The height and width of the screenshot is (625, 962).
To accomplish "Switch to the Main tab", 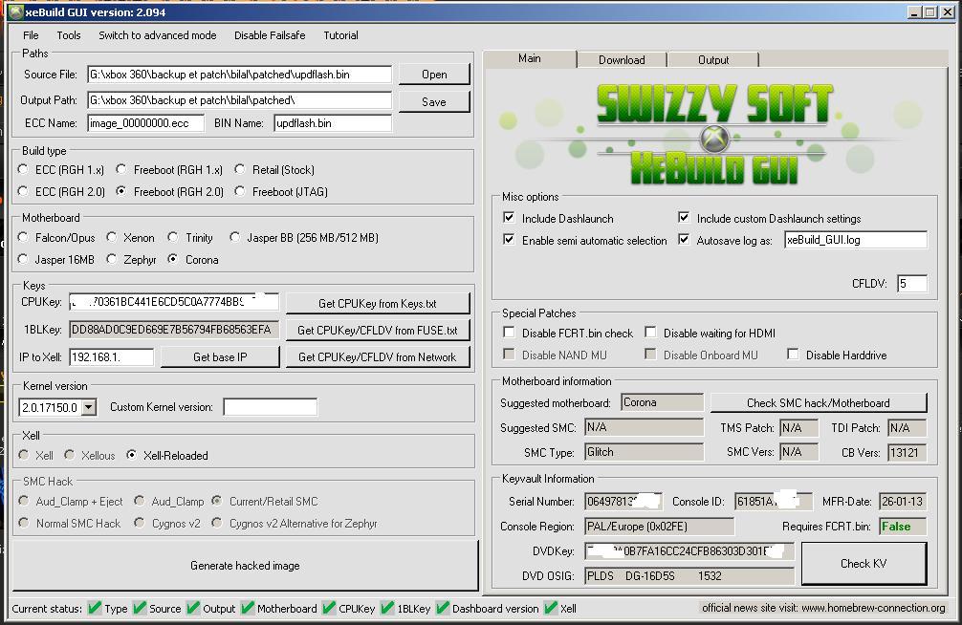I will coord(530,58).
